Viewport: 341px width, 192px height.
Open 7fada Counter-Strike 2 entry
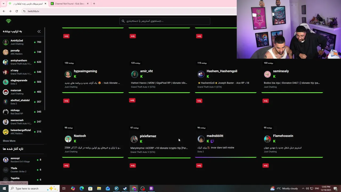pyautogui.click(x=22, y=170)
